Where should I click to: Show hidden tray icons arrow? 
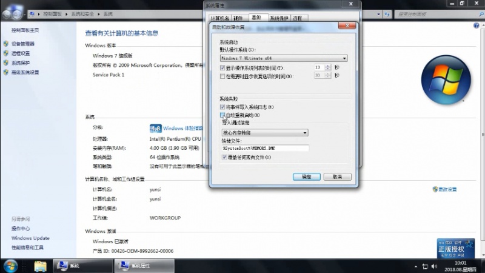click(416, 266)
